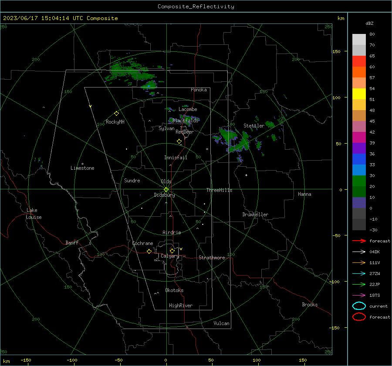The width and height of the screenshot is (392, 366).
Task: Click the red forecast arrow legend icon
Action: click(359, 241)
